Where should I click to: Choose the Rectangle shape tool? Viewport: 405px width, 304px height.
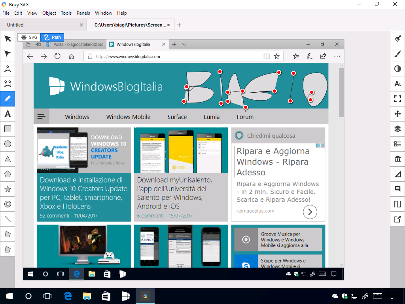click(8, 129)
